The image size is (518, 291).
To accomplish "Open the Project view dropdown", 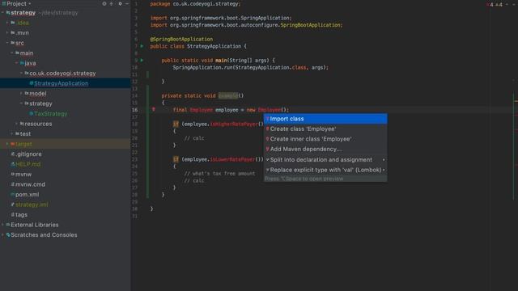I will pyautogui.click(x=30, y=3).
